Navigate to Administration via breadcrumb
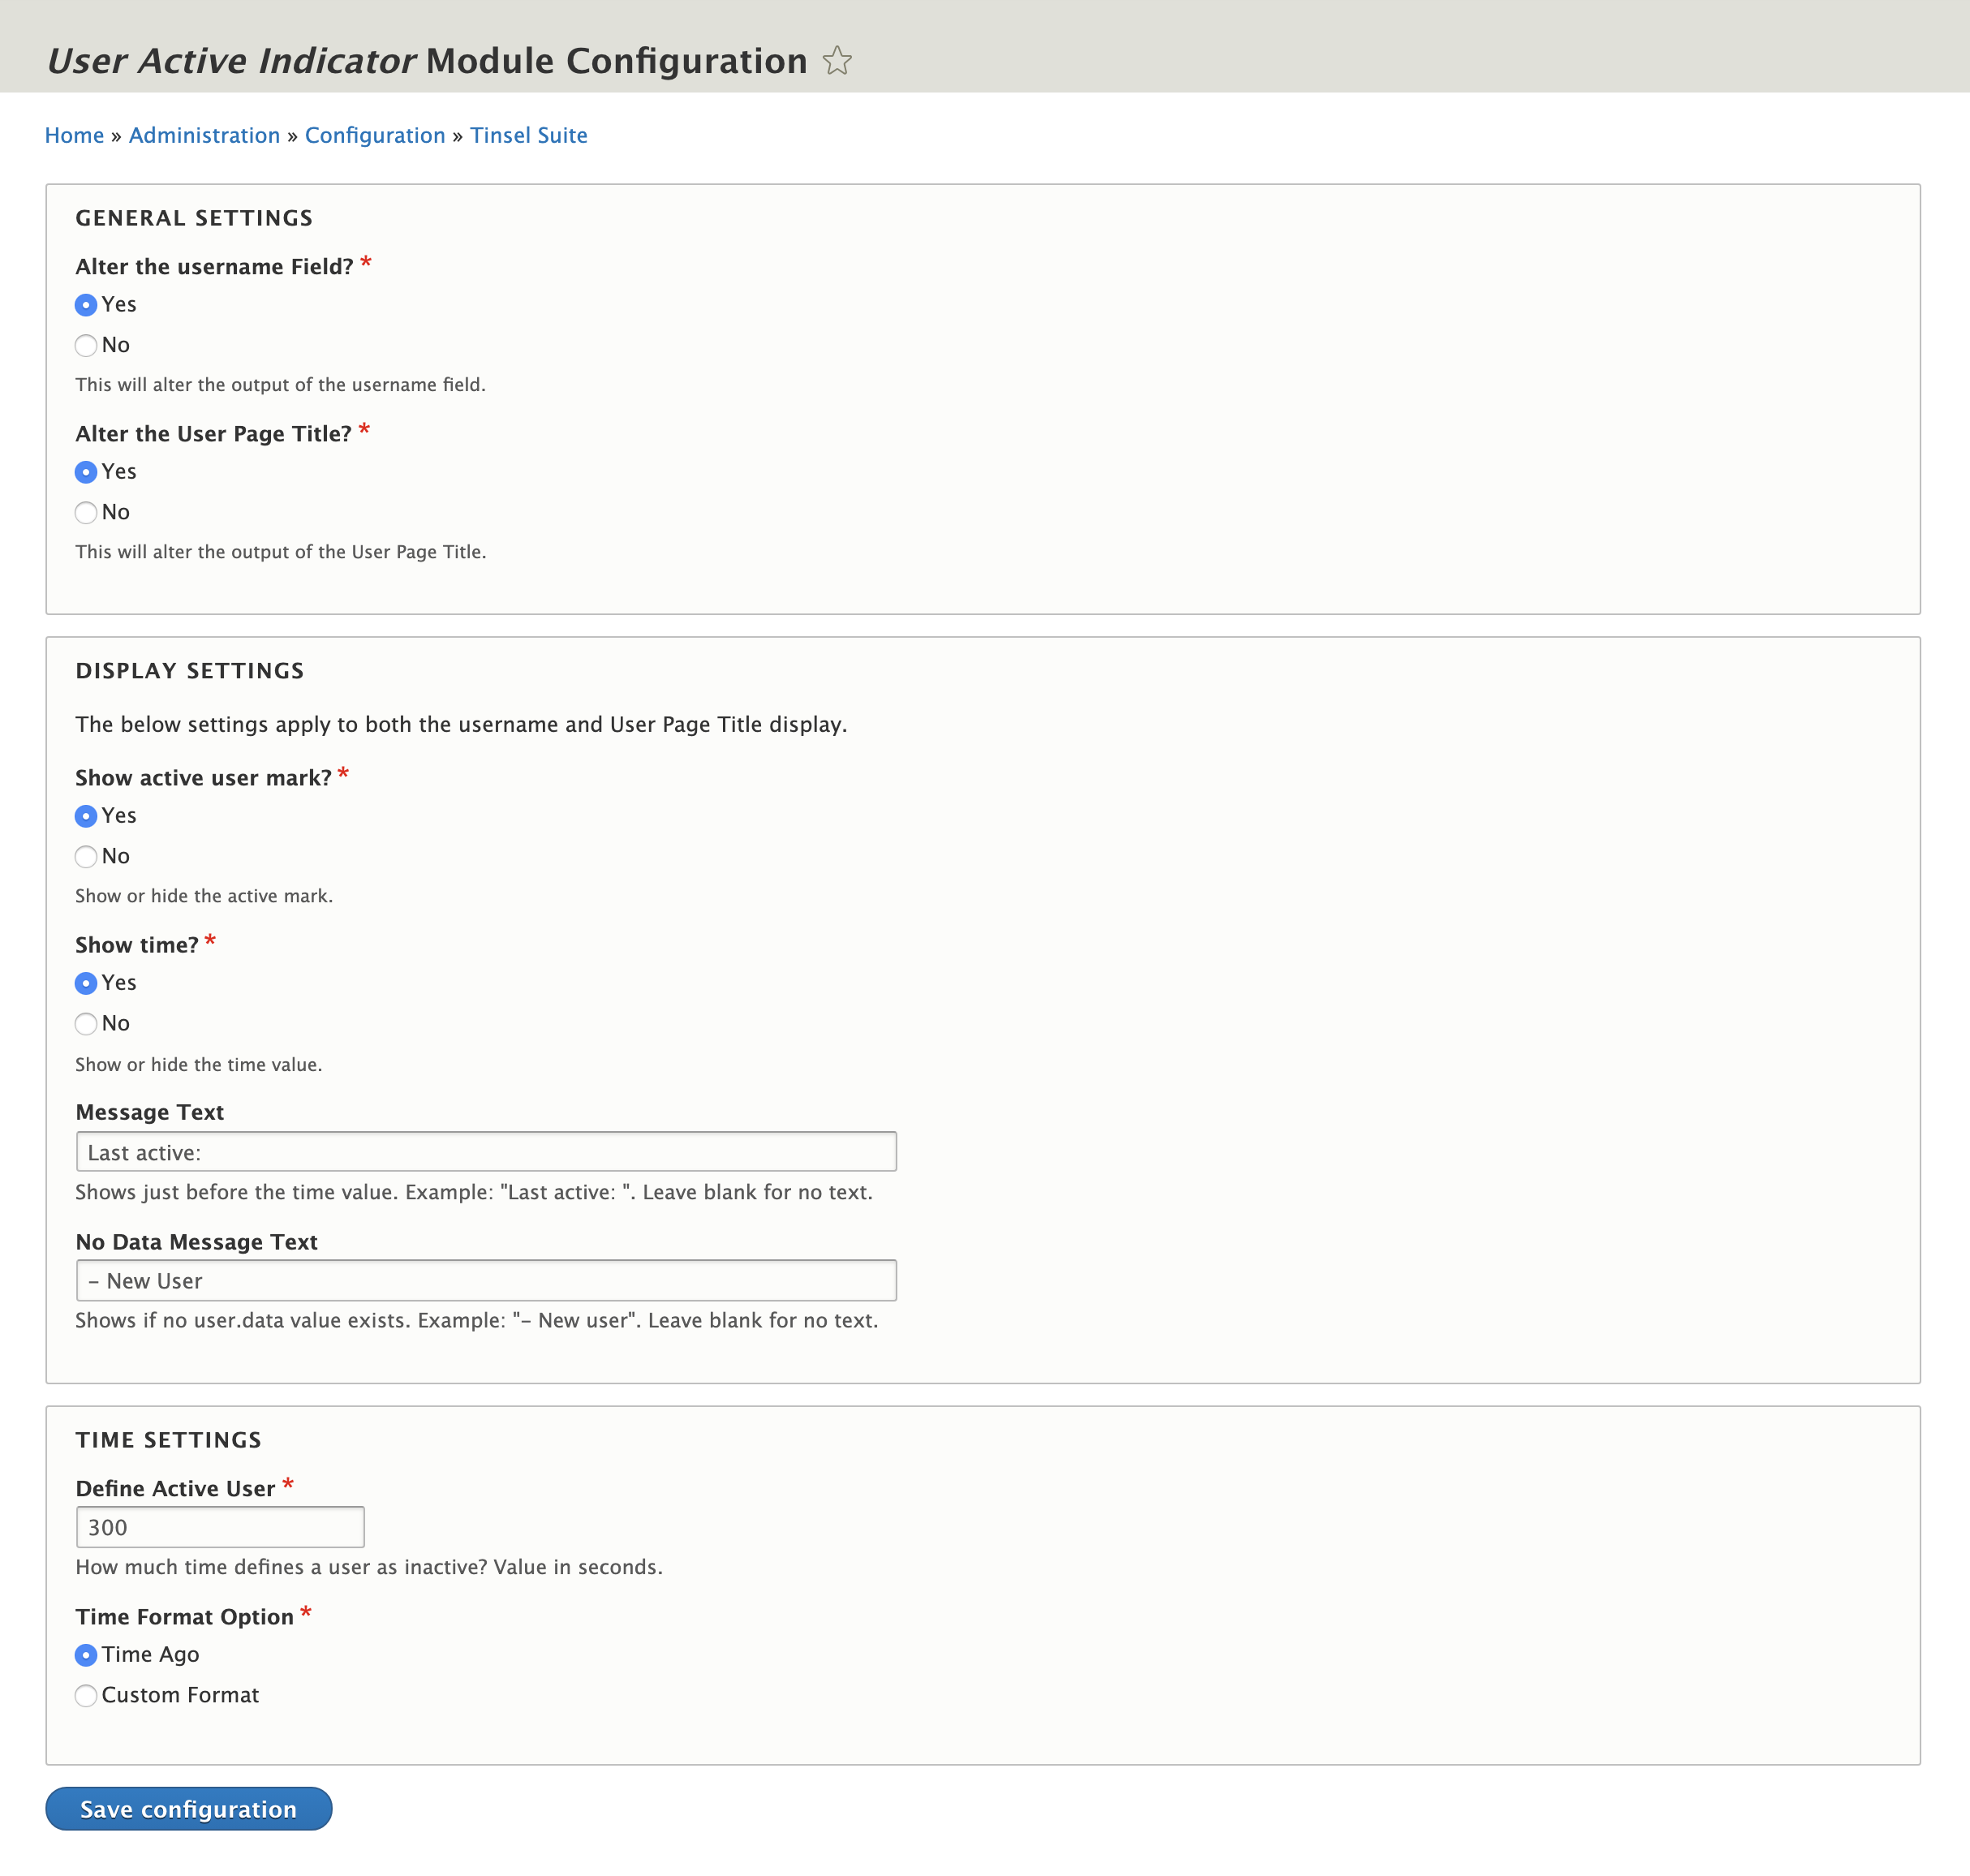Viewport: 1970px width, 1876px height. click(204, 135)
